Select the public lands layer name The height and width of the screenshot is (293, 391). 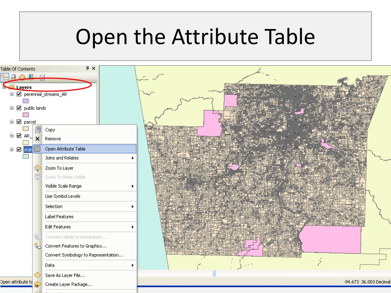point(35,108)
